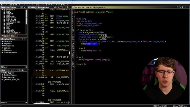Select the Data Types root node

[8, 73]
